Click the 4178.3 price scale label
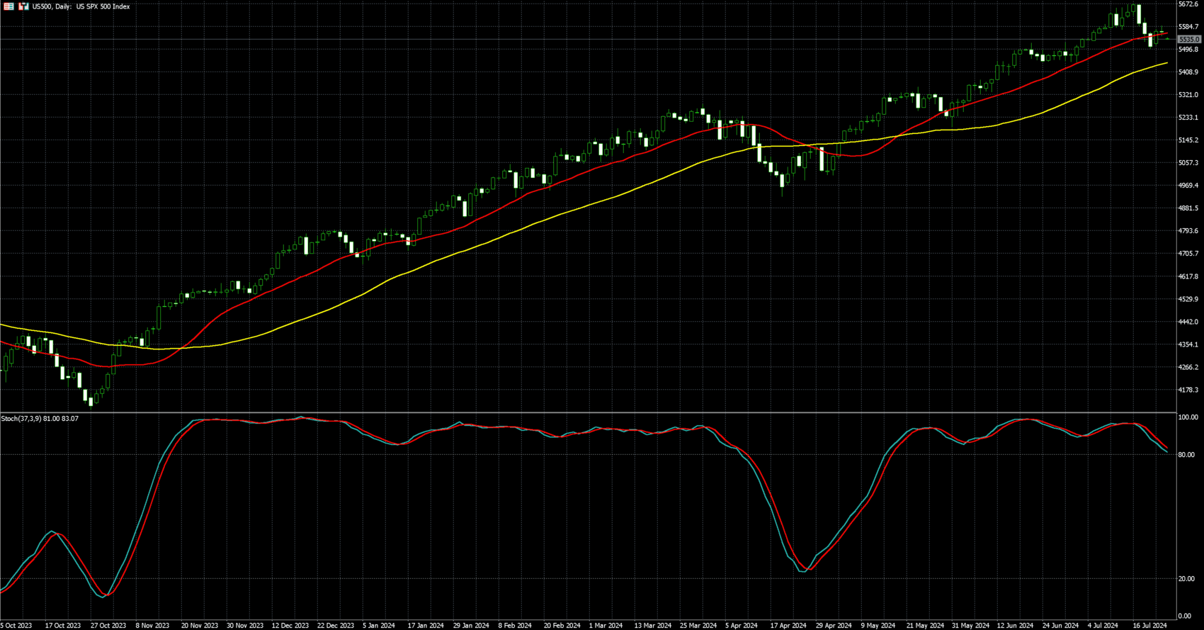Viewport: 1204px width, 630px height. point(1188,390)
